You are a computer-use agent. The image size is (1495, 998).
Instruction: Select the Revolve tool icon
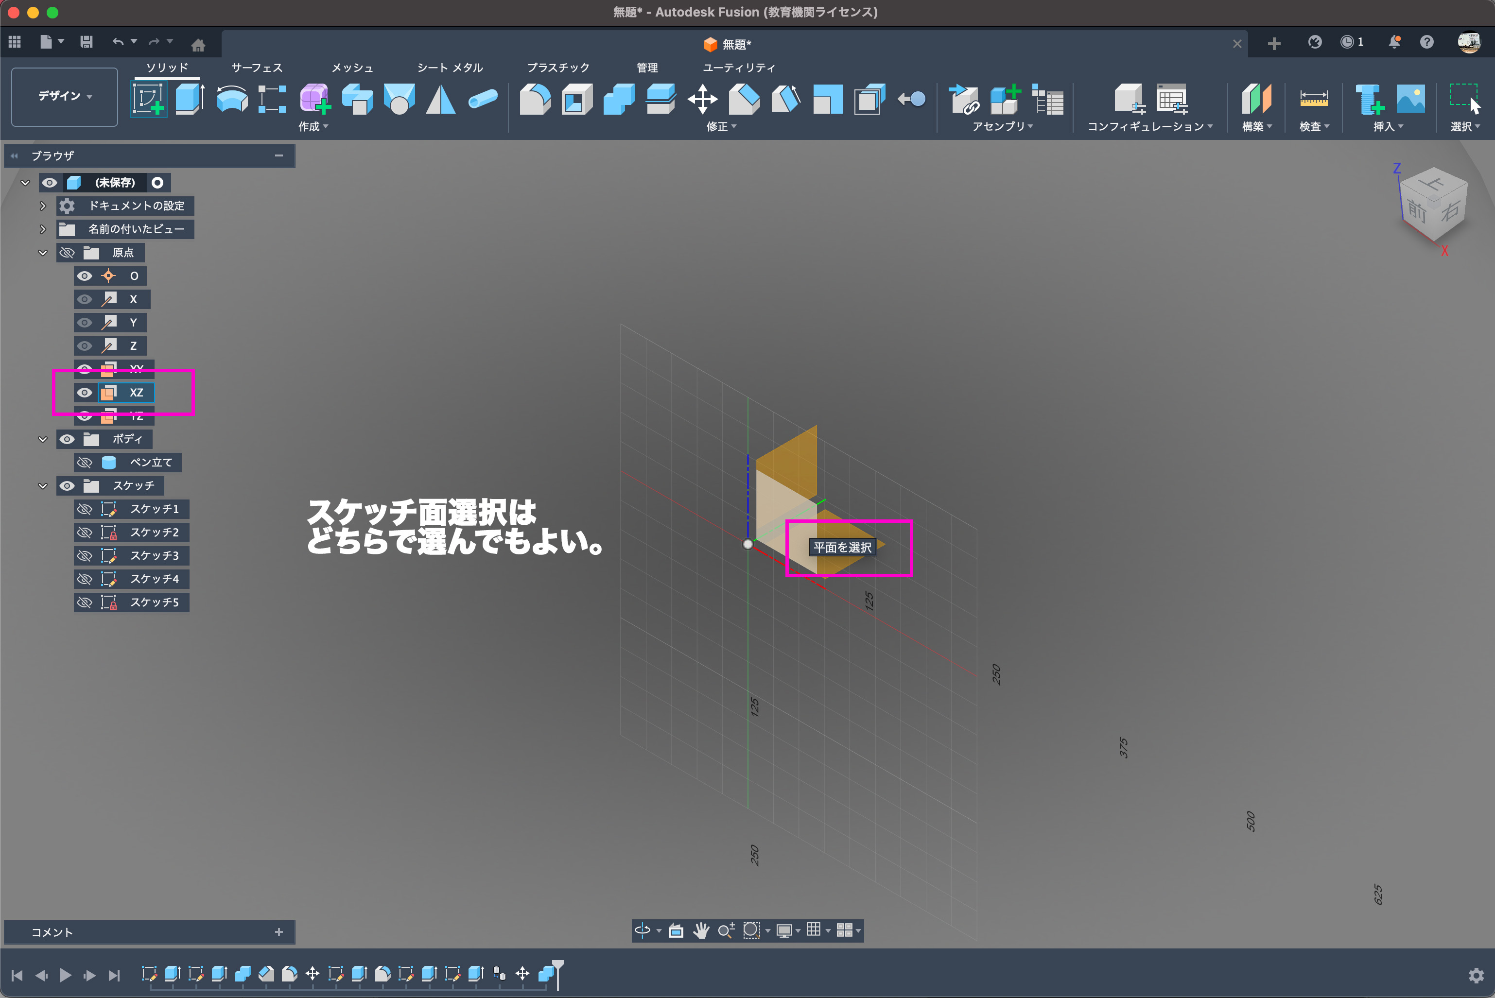[x=231, y=99]
